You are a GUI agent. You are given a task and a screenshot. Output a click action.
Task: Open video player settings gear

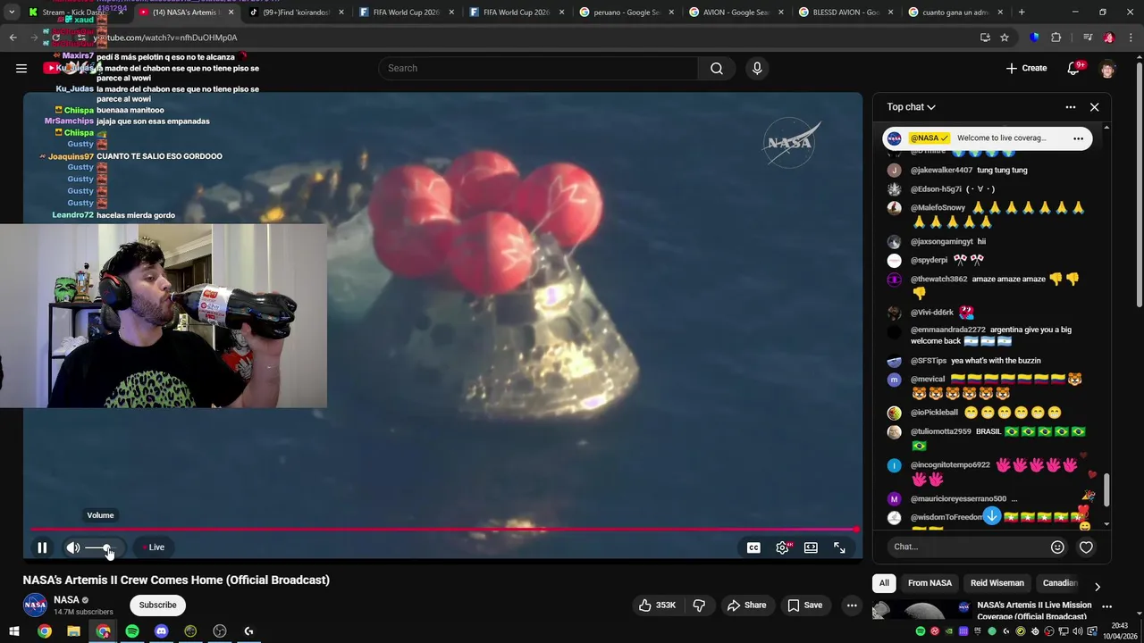click(783, 547)
